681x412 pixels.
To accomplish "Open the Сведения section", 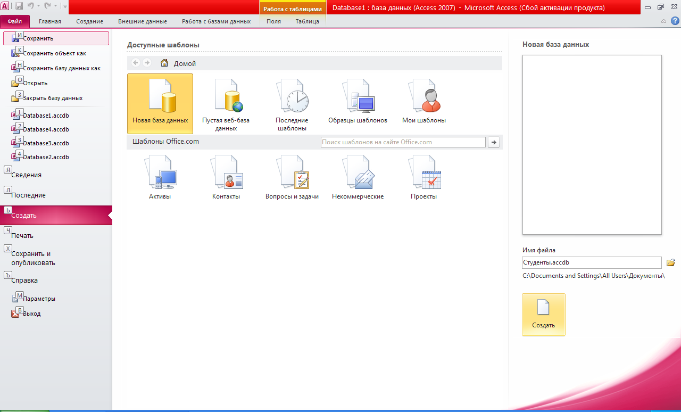I will tap(56, 175).
